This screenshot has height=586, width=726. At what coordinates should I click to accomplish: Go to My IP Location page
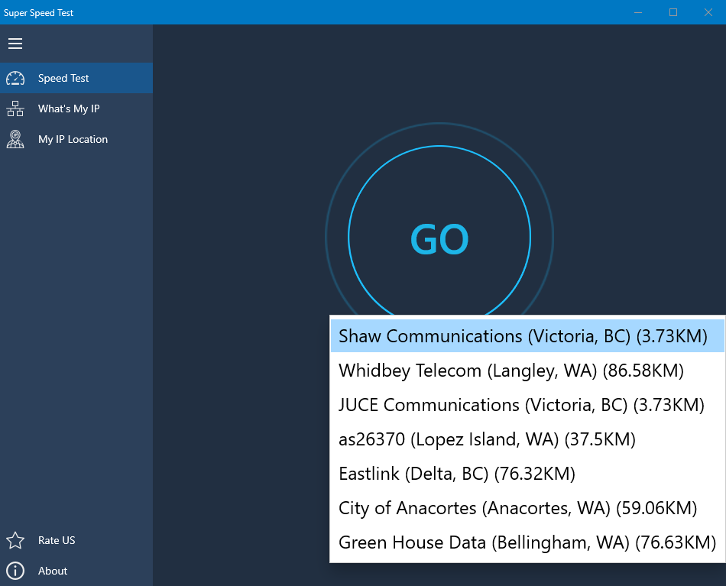tap(73, 139)
